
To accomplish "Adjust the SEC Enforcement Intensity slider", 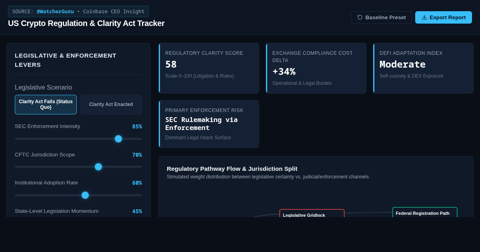I will click(x=78, y=139).
